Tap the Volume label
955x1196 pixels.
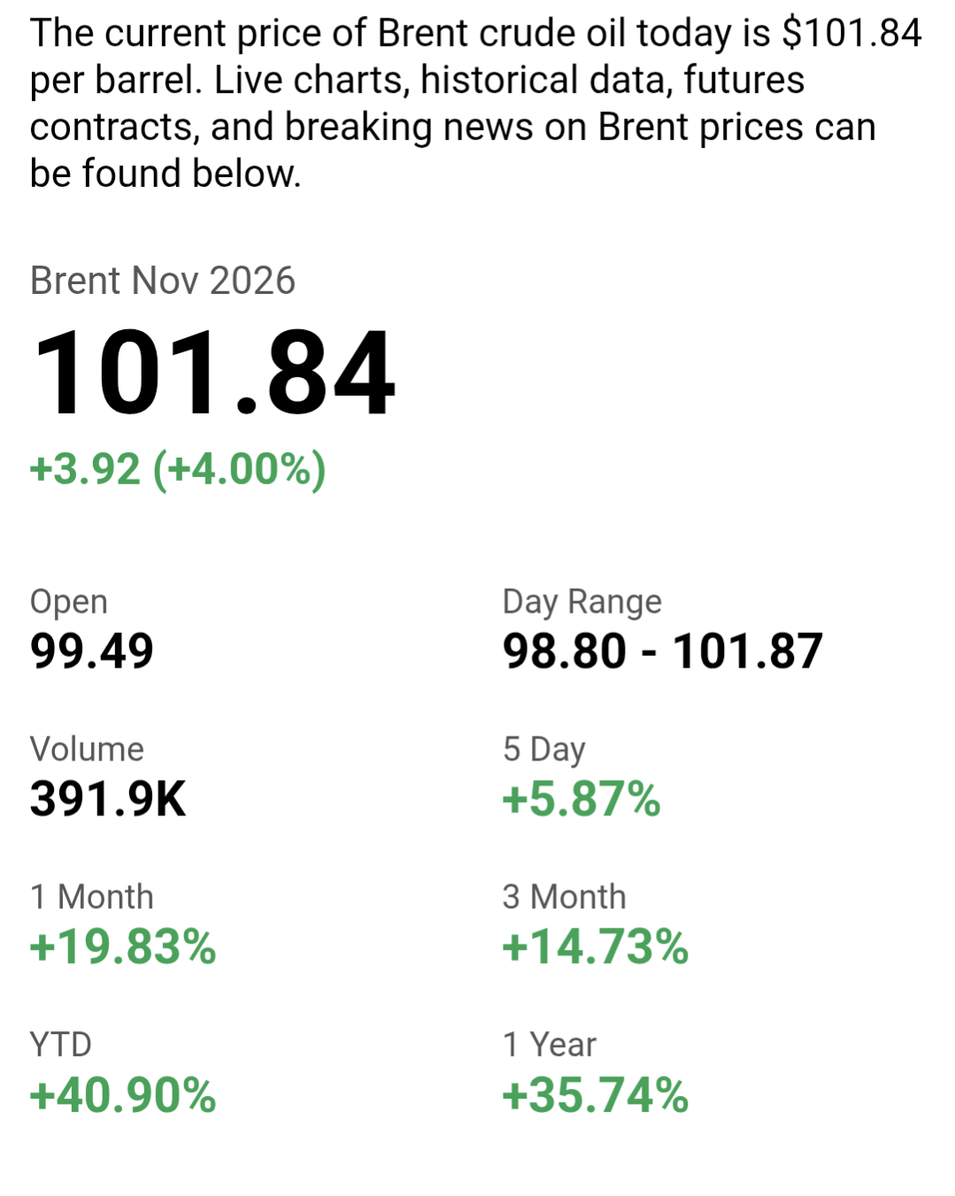tap(87, 749)
